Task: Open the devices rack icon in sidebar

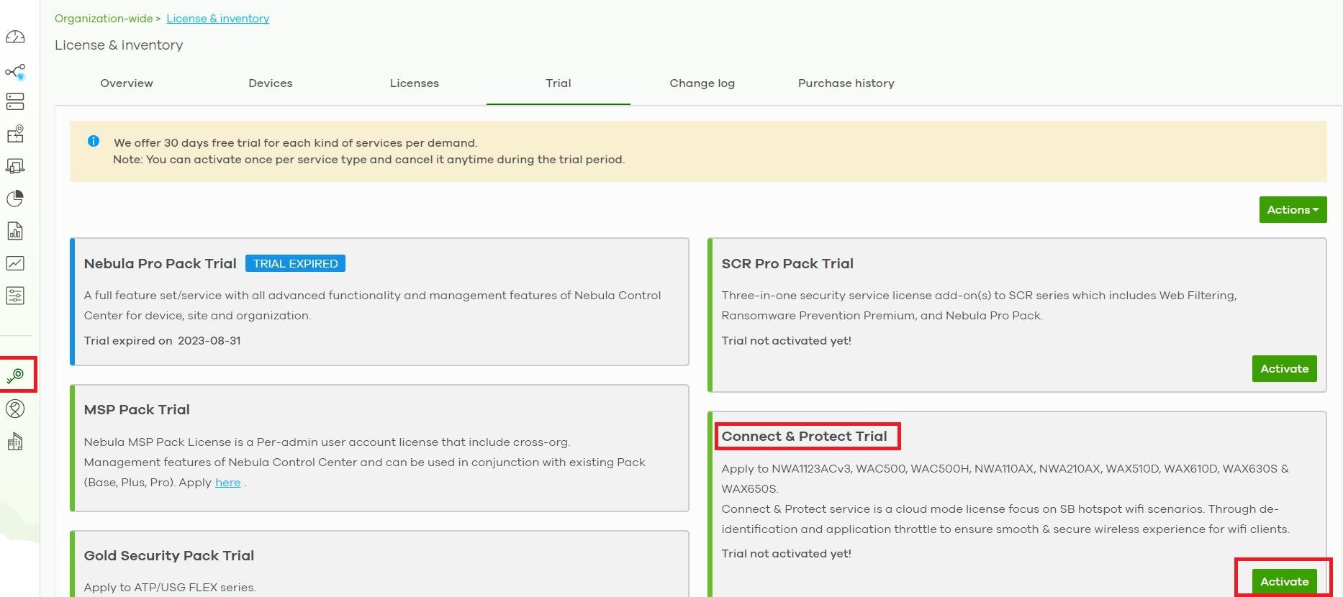Action: pos(15,101)
